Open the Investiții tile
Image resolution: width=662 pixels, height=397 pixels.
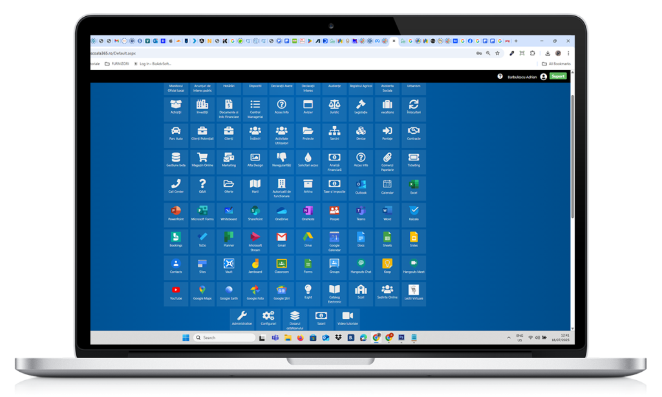(x=202, y=109)
